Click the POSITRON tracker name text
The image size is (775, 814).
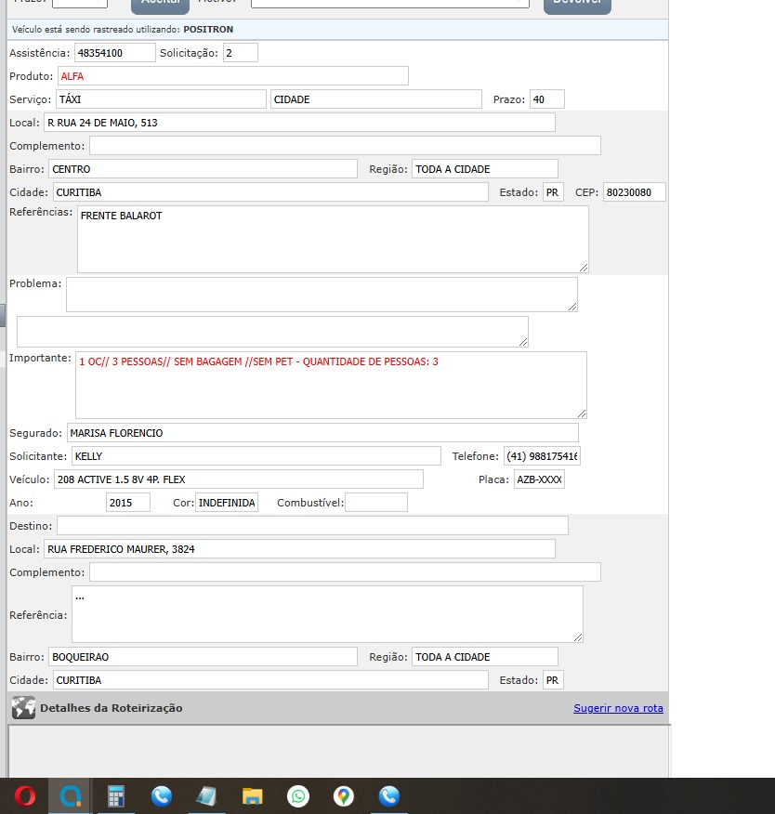click(208, 30)
